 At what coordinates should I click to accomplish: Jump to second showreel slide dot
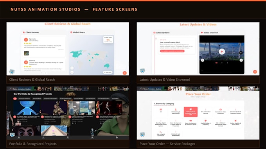coord(222,63)
